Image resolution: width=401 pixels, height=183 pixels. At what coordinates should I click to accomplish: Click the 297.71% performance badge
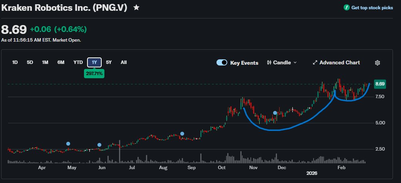coord(94,74)
